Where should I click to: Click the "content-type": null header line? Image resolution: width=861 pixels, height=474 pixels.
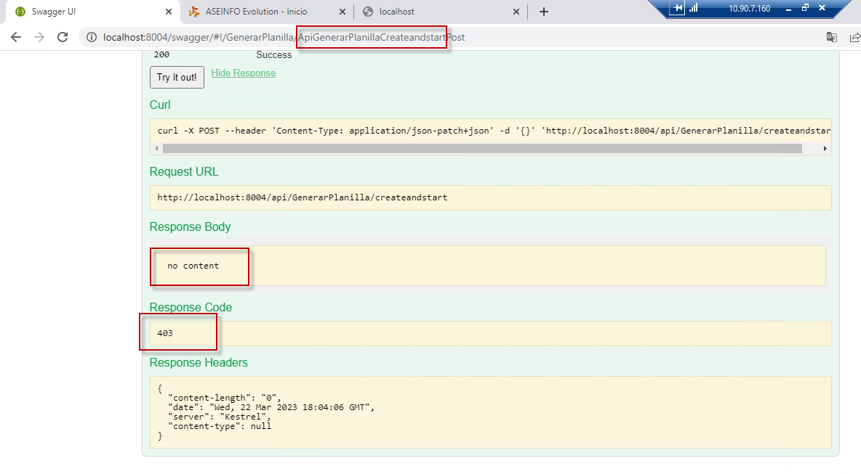(219, 426)
